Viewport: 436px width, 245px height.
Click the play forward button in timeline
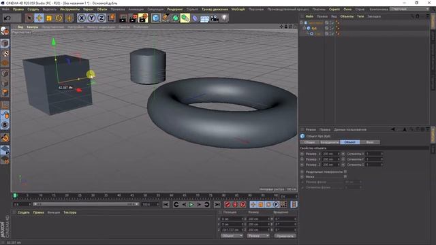pos(191,204)
